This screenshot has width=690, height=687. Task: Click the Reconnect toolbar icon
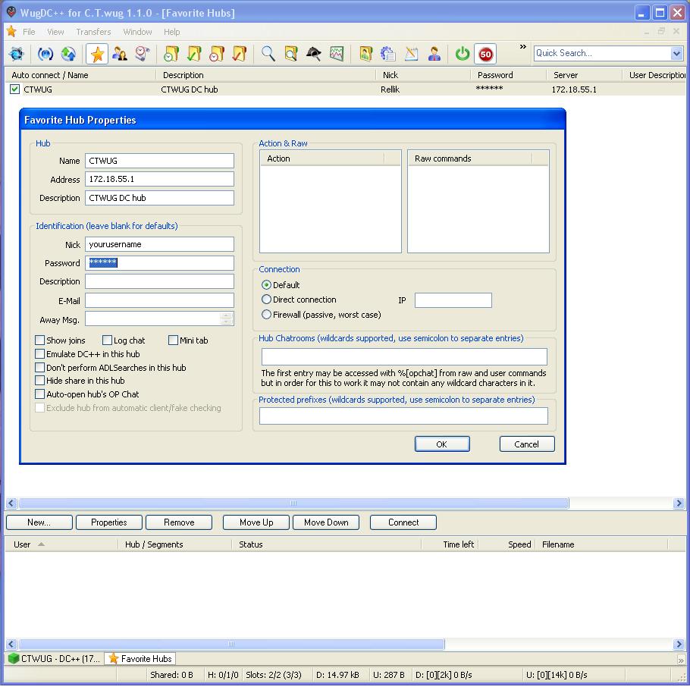(x=45, y=54)
